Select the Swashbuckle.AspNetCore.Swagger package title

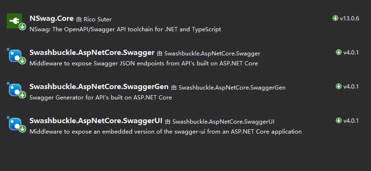coord(92,53)
